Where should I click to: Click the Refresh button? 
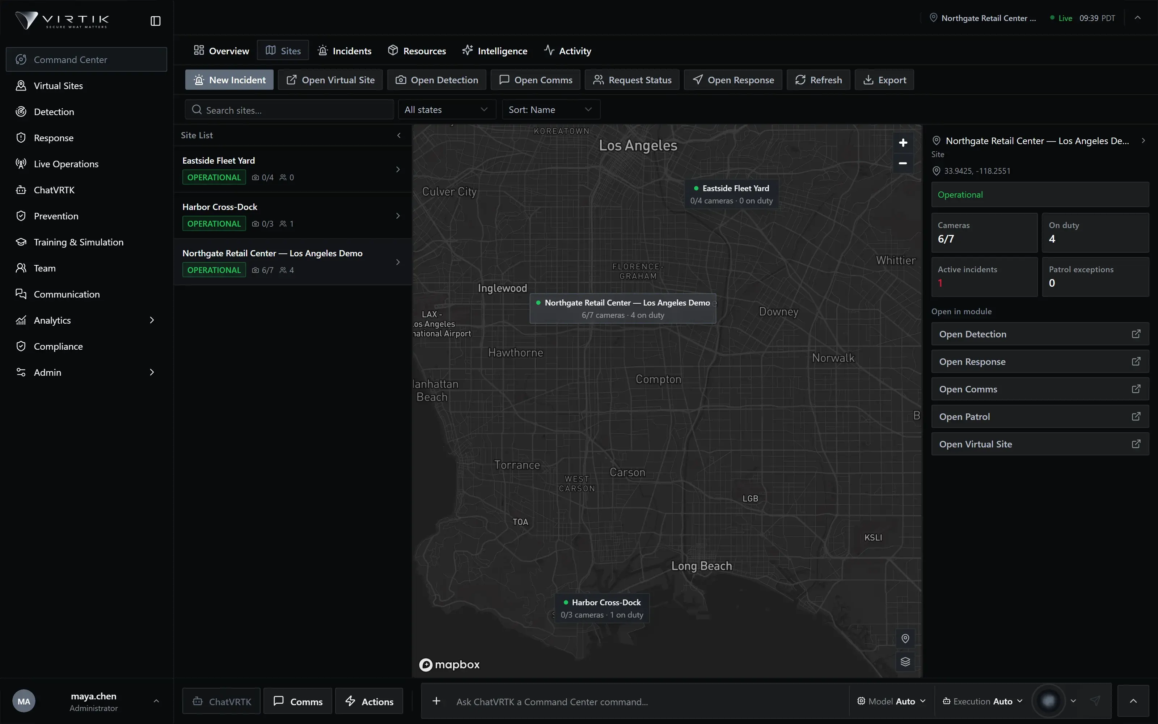pyautogui.click(x=818, y=80)
